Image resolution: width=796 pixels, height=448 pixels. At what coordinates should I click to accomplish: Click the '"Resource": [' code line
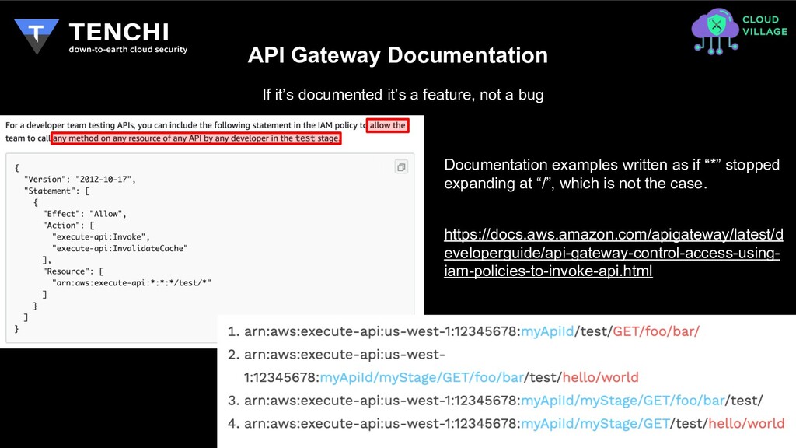point(73,271)
